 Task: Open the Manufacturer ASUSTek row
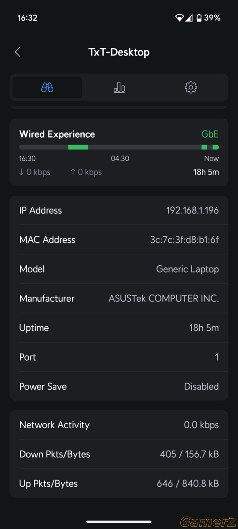[119, 298]
